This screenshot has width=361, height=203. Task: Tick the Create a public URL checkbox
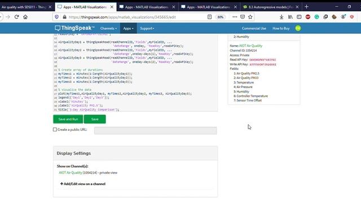[x=55, y=130]
